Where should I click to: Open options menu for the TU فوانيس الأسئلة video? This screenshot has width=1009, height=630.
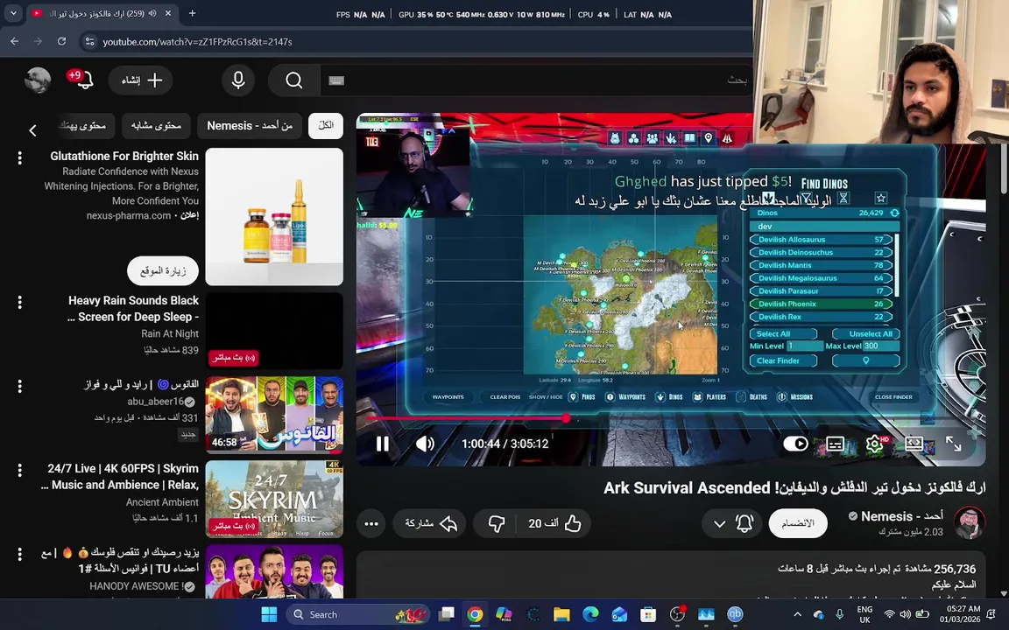(20, 554)
